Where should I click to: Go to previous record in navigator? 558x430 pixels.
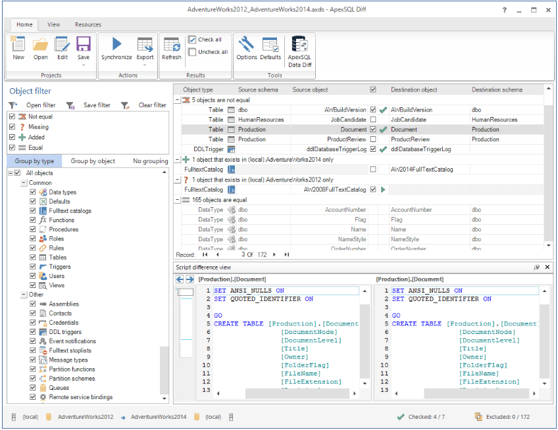click(217, 254)
